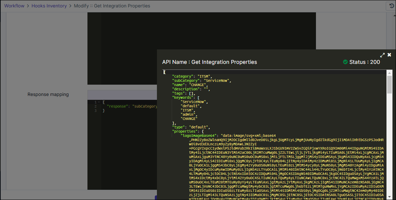Image resolution: width=396 pixels, height=200 pixels.
Task: Click the "description" line in response
Action: pyautogui.click(x=191, y=89)
